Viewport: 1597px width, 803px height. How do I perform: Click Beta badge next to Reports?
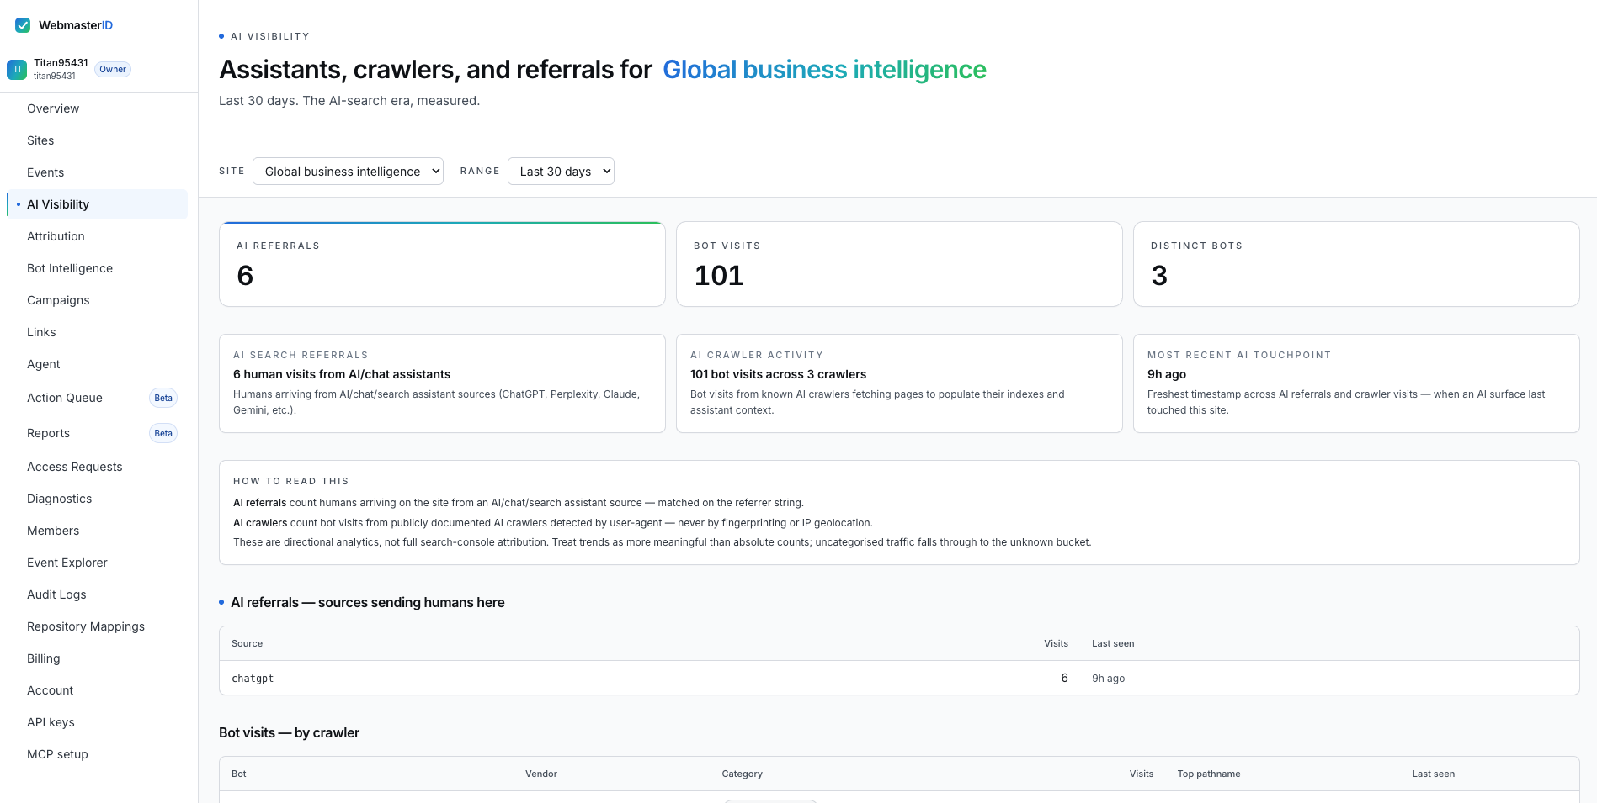163,433
